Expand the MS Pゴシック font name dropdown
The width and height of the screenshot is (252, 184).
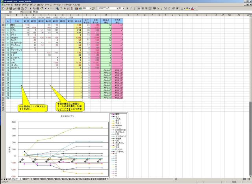(x=117, y=8)
